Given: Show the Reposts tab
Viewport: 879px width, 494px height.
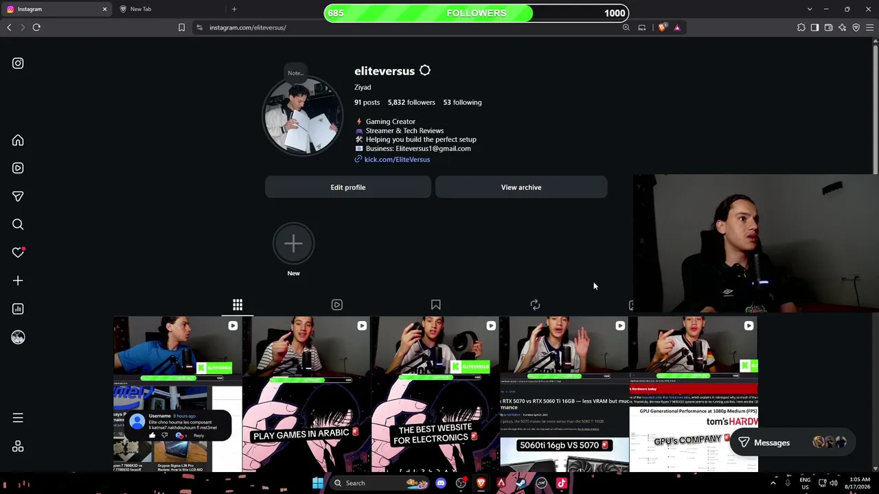Looking at the screenshot, I should click(x=535, y=305).
